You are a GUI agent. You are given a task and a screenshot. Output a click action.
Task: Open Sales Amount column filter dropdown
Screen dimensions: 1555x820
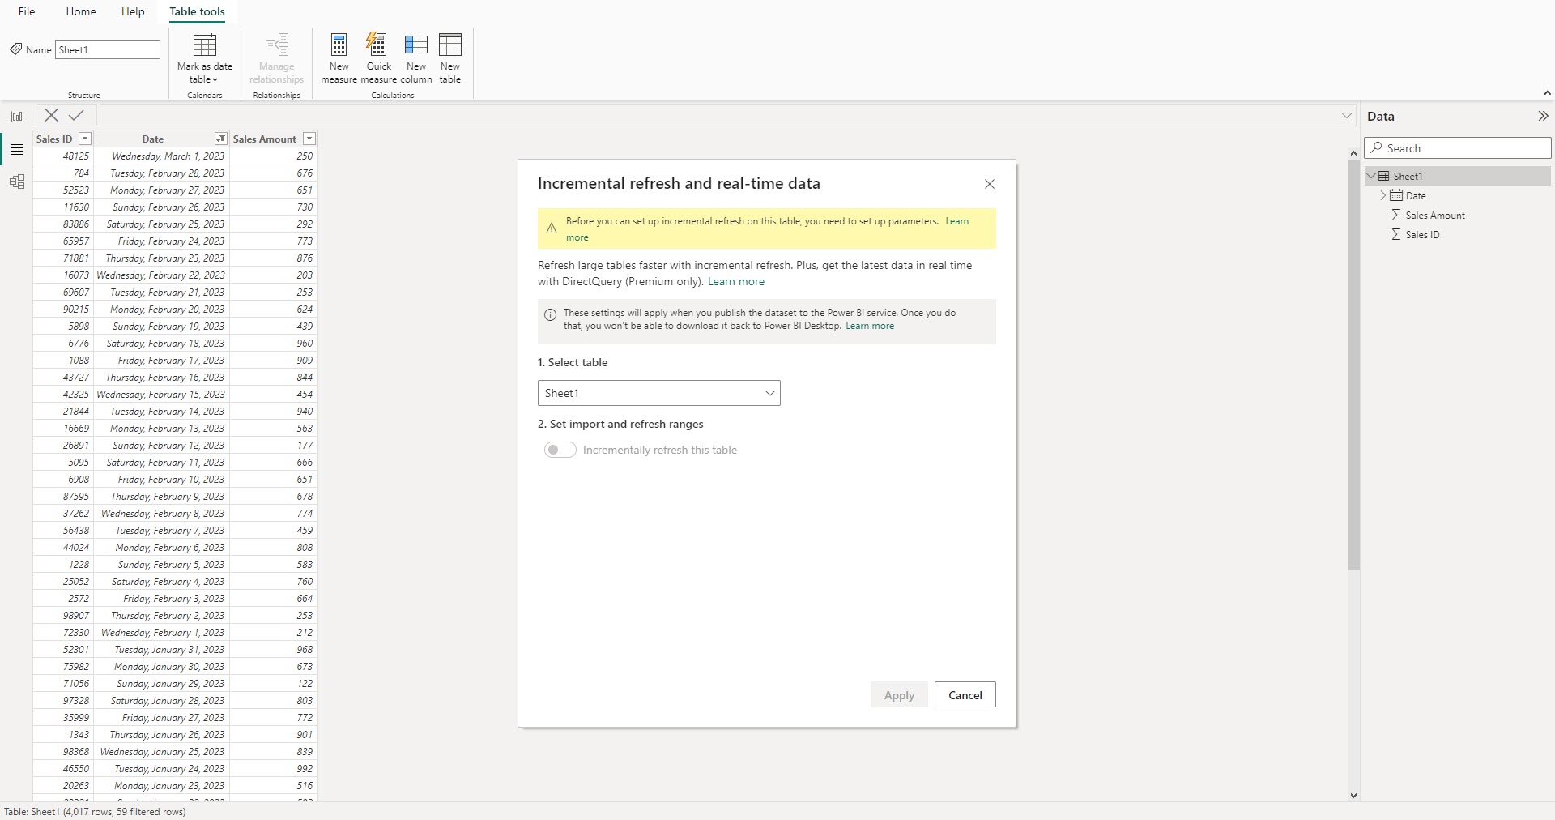(x=309, y=139)
